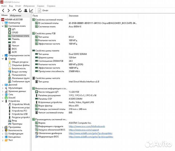Open the Сервис menu
The height and width of the screenshot is (151, 175).
41,6
